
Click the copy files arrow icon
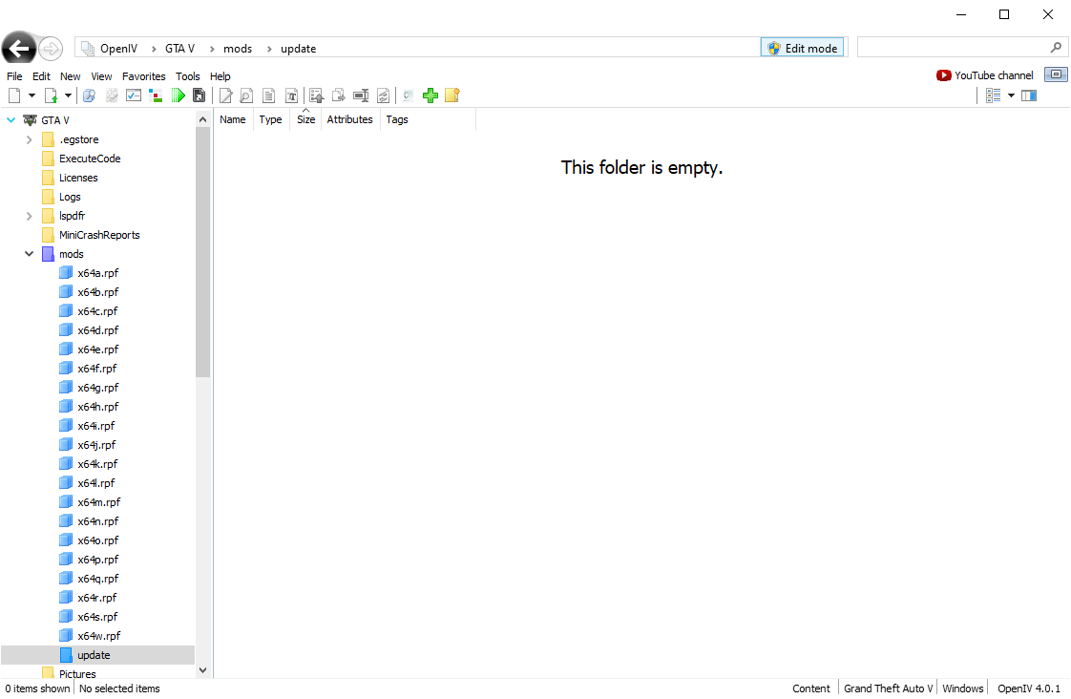point(338,95)
